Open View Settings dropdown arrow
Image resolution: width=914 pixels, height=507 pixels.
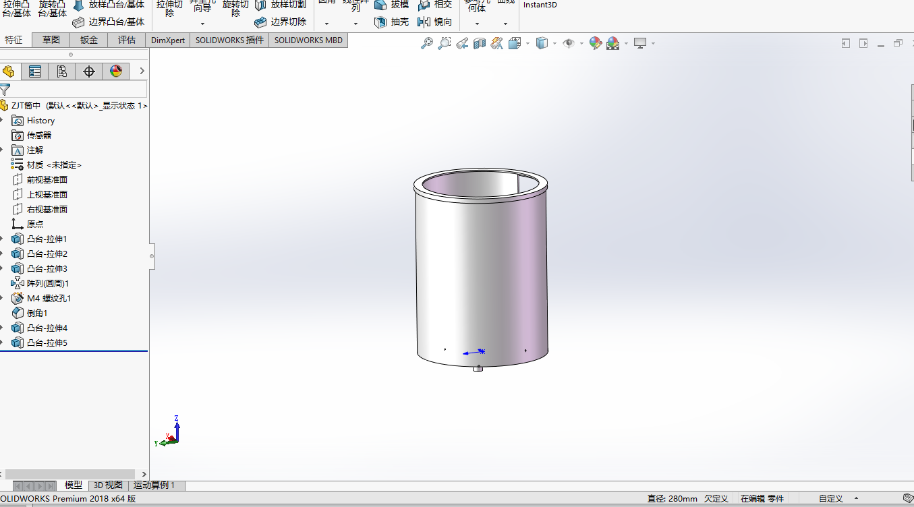(653, 43)
